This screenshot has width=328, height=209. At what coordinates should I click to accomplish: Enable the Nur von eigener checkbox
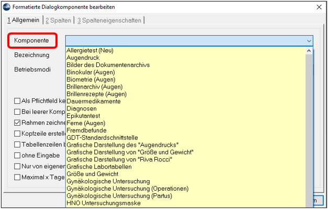tap(17, 166)
